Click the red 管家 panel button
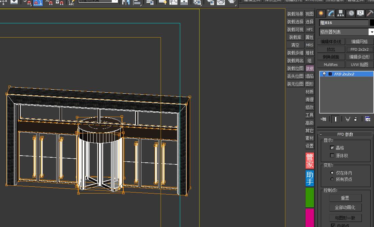 coord(310,161)
